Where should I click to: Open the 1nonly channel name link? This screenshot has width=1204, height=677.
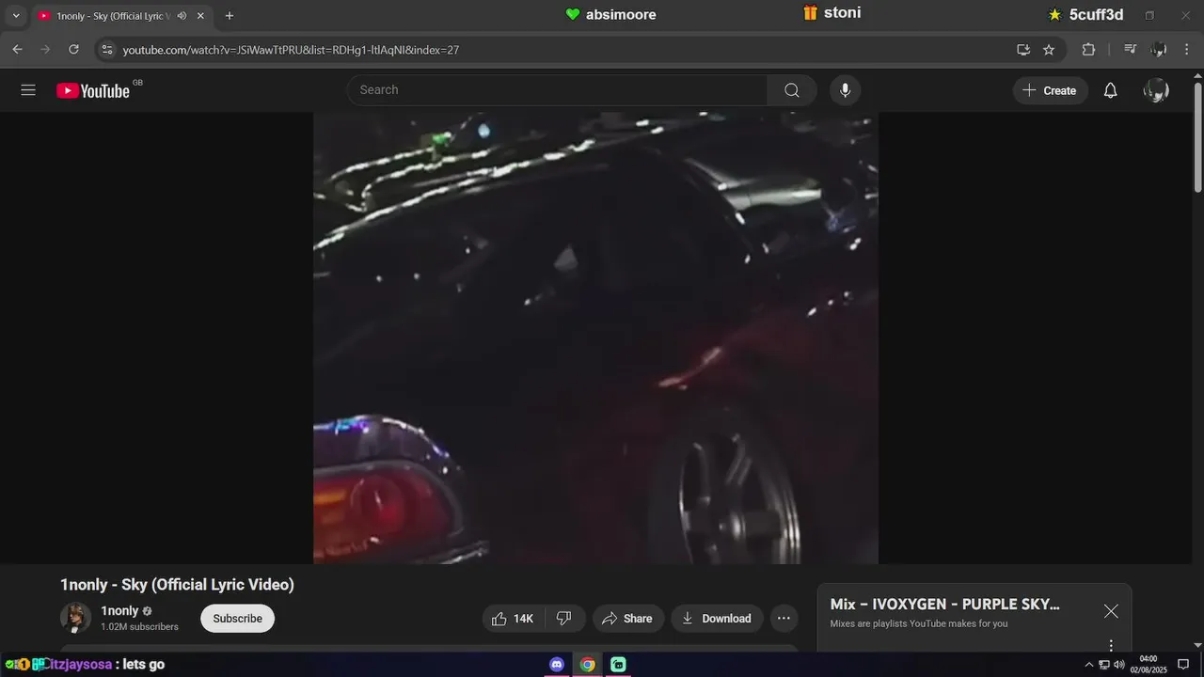[x=119, y=610]
